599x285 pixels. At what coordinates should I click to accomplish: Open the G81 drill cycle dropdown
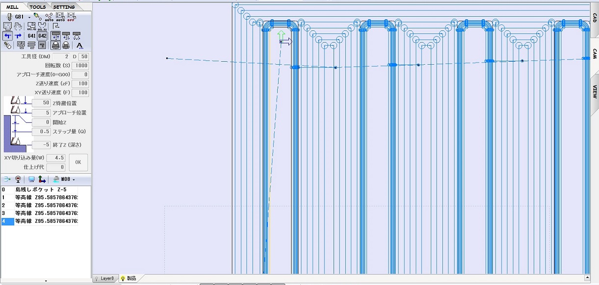point(29,17)
